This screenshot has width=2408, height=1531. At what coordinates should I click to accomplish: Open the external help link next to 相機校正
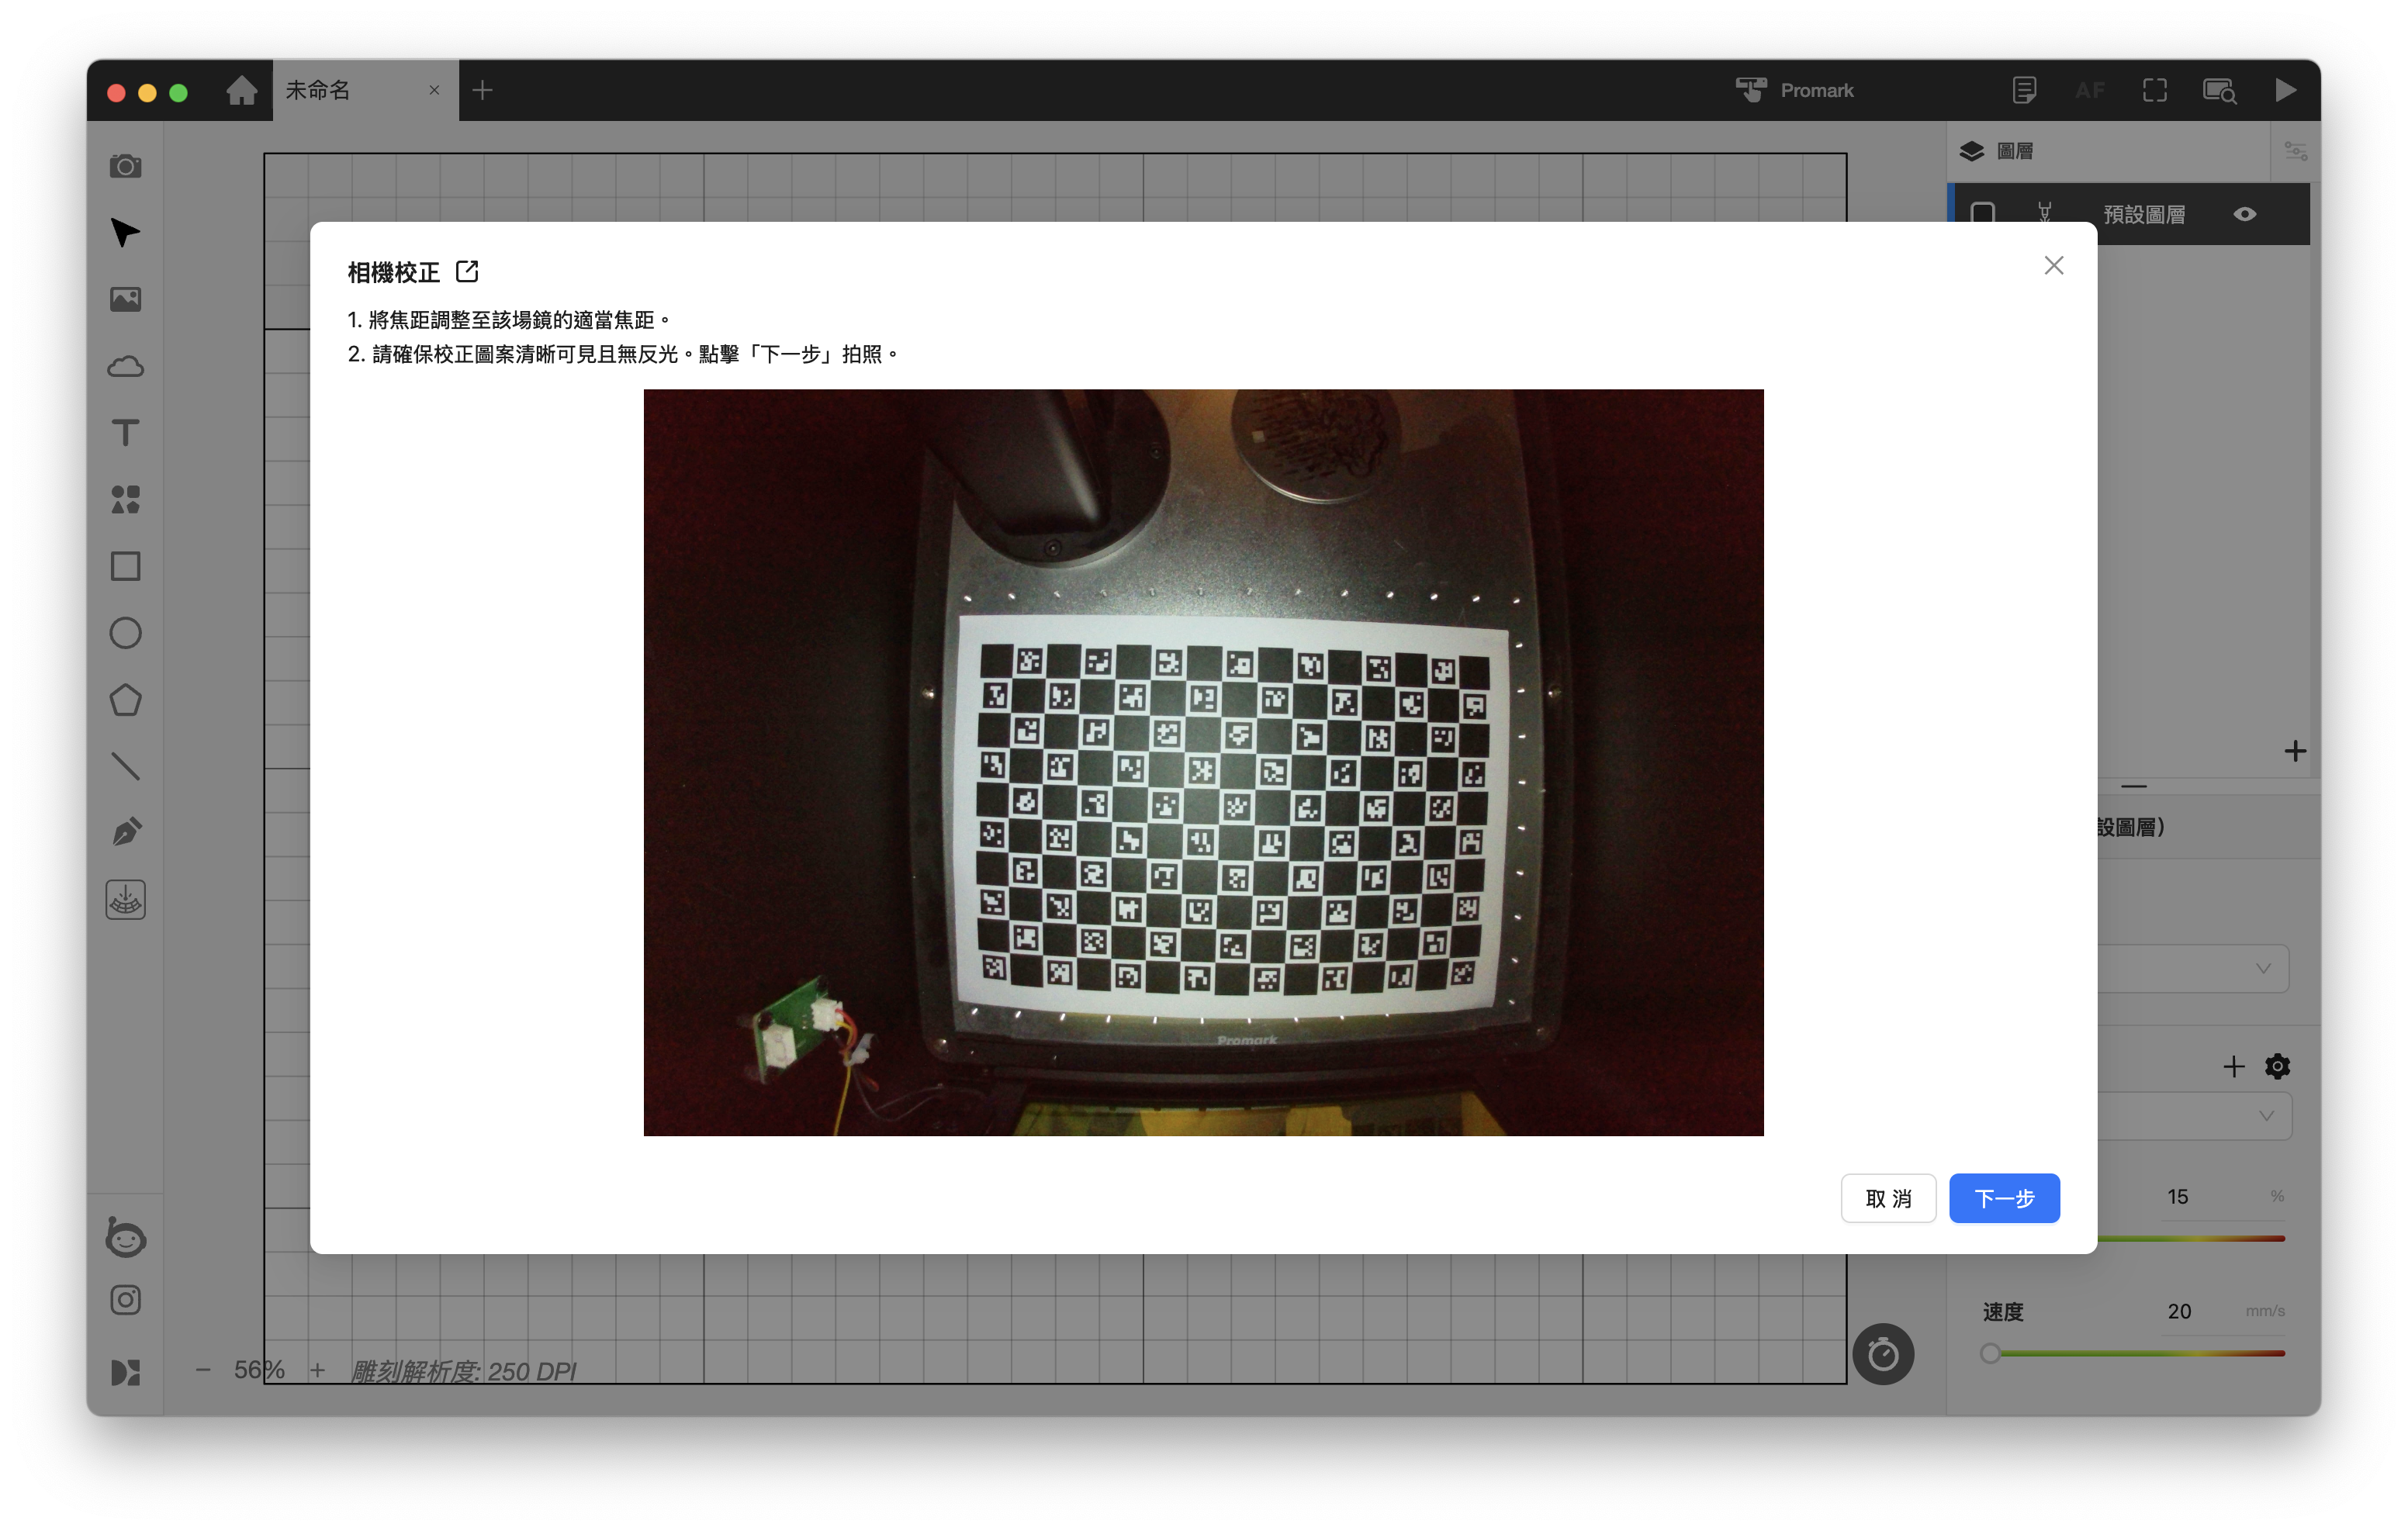467,271
